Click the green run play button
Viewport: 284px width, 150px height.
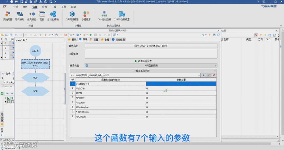91,35
